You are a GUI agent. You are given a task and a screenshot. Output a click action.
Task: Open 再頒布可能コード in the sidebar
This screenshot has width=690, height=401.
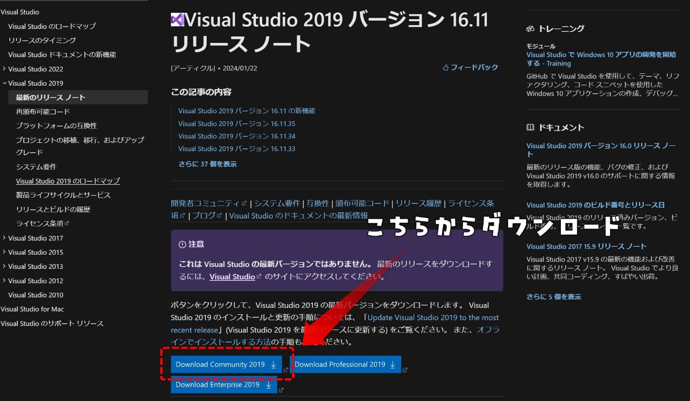click(43, 112)
